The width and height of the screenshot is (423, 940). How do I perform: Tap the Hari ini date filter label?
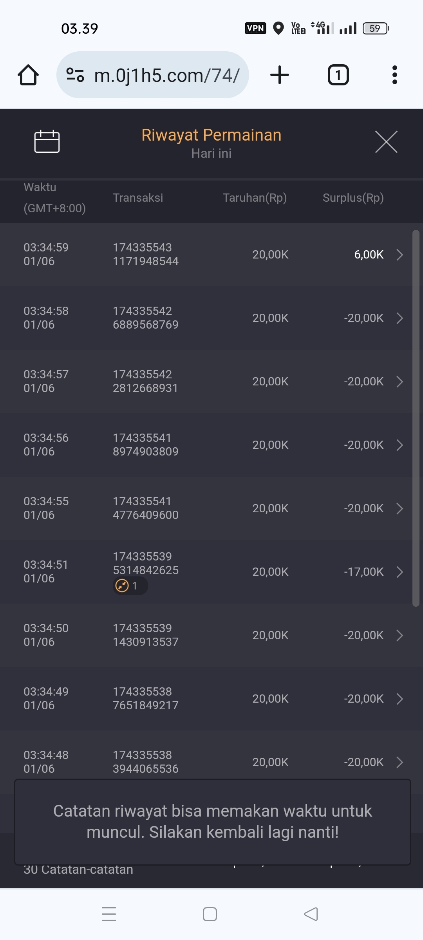tap(211, 154)
